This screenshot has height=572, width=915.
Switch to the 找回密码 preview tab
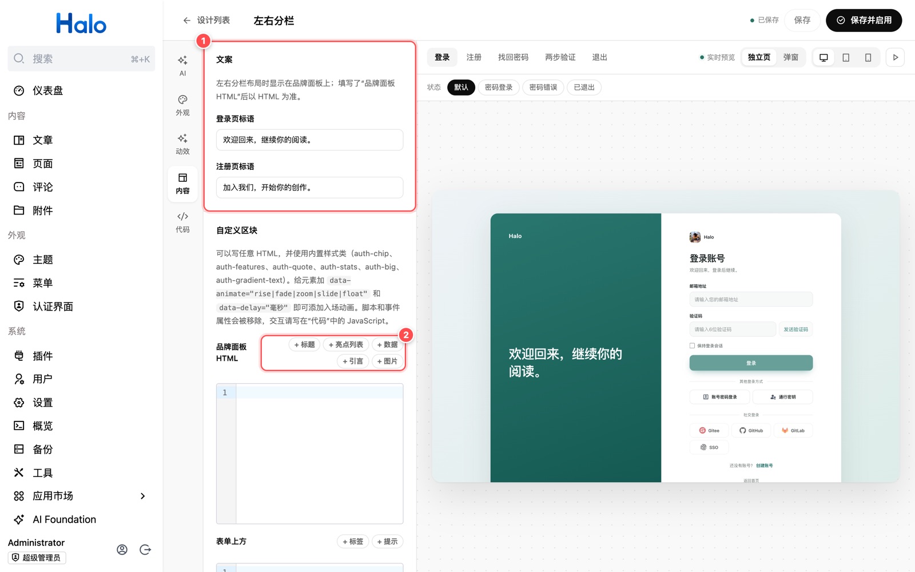pyautogui.click(x=513, y=57)
